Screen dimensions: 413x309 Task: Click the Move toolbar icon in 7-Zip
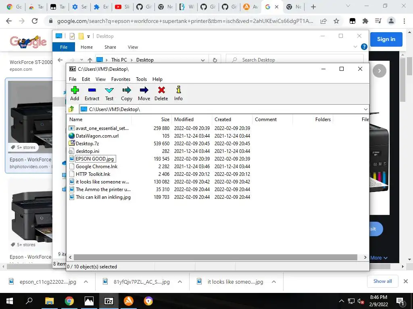[x=144, y=93]
